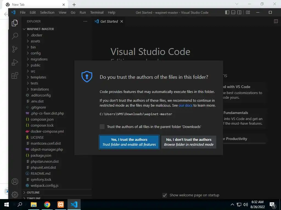Viewport: 281px width, 210px height.
Task: Open Customize Layout icon
Action: tap(248, 12)
